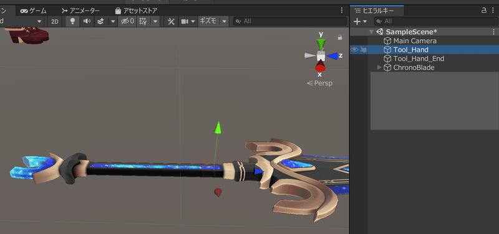Switch to the ゲーム tab
Screen dimensions: 499x234
(x=34, y=11)
